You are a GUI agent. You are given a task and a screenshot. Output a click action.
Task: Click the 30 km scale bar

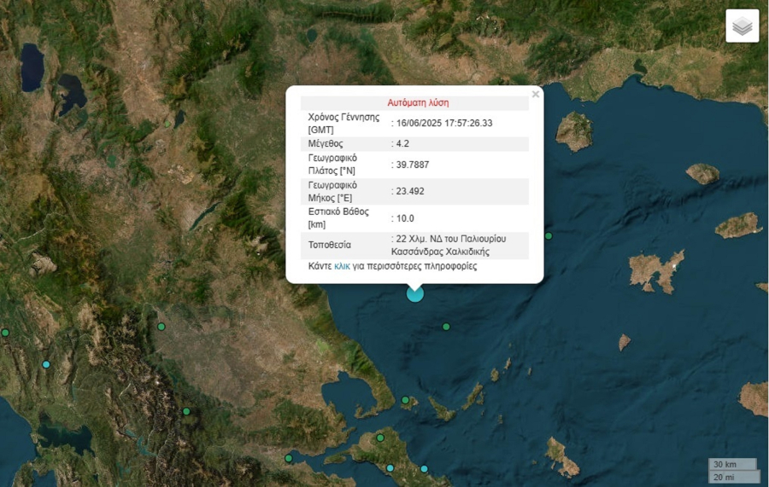732,464
